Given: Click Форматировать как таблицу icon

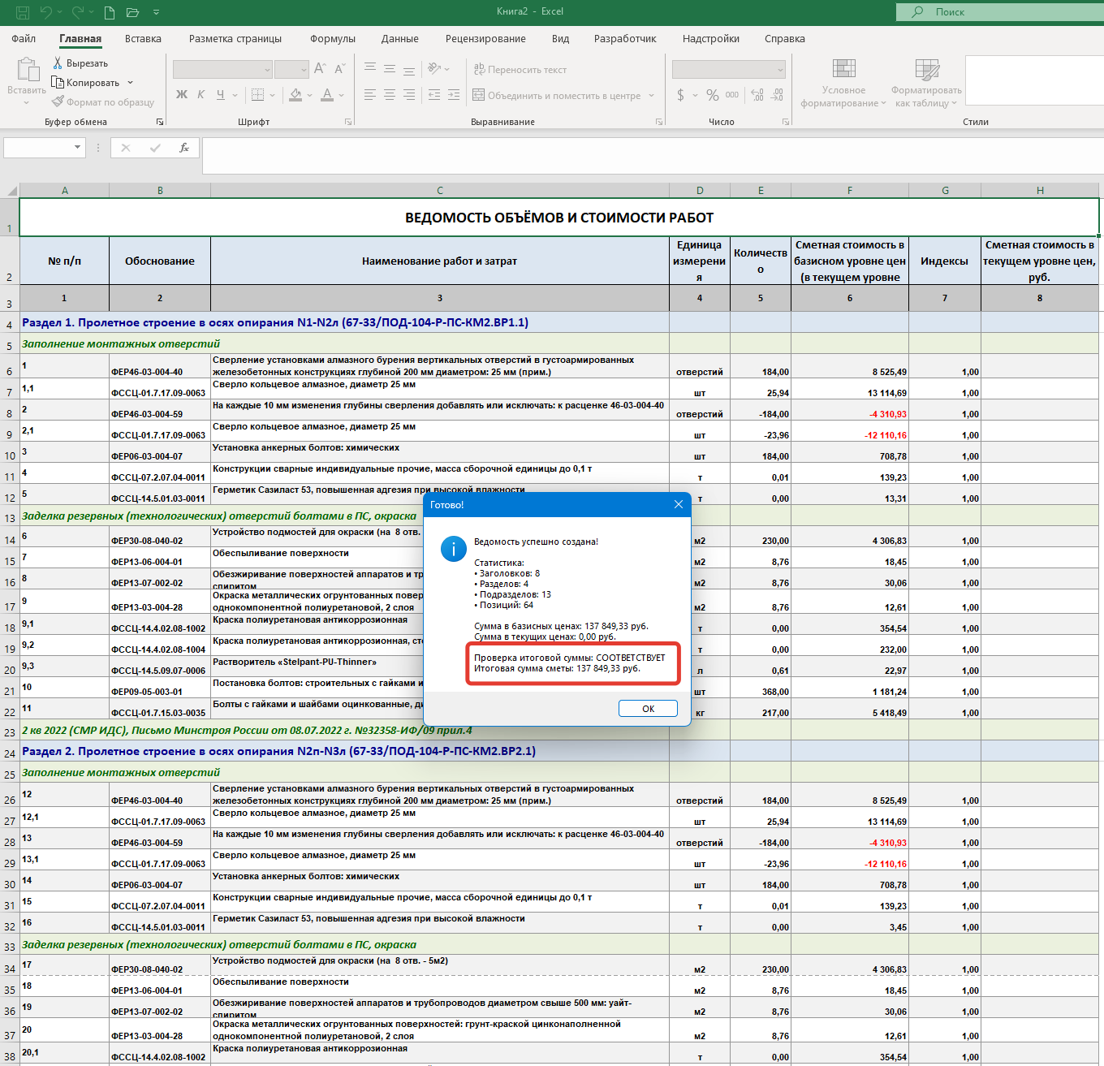Looking at the screenshot, I should (x=926, y=70).
